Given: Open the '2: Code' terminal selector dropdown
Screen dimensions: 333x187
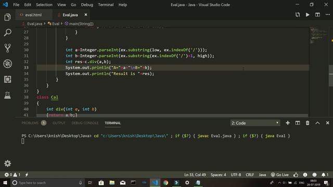Looking at the screenshot, I should (255, 123).
